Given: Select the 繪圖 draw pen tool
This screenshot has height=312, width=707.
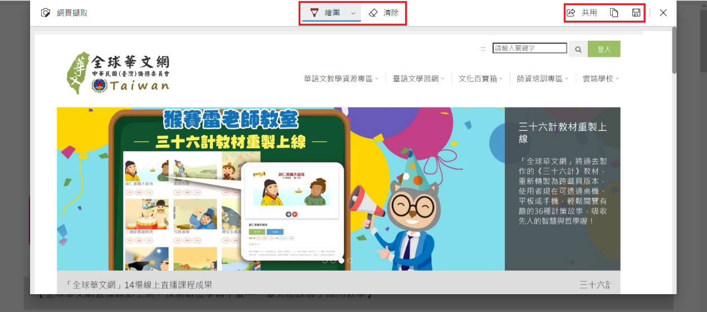Looking at the screenshot, I should click(325, 12).
